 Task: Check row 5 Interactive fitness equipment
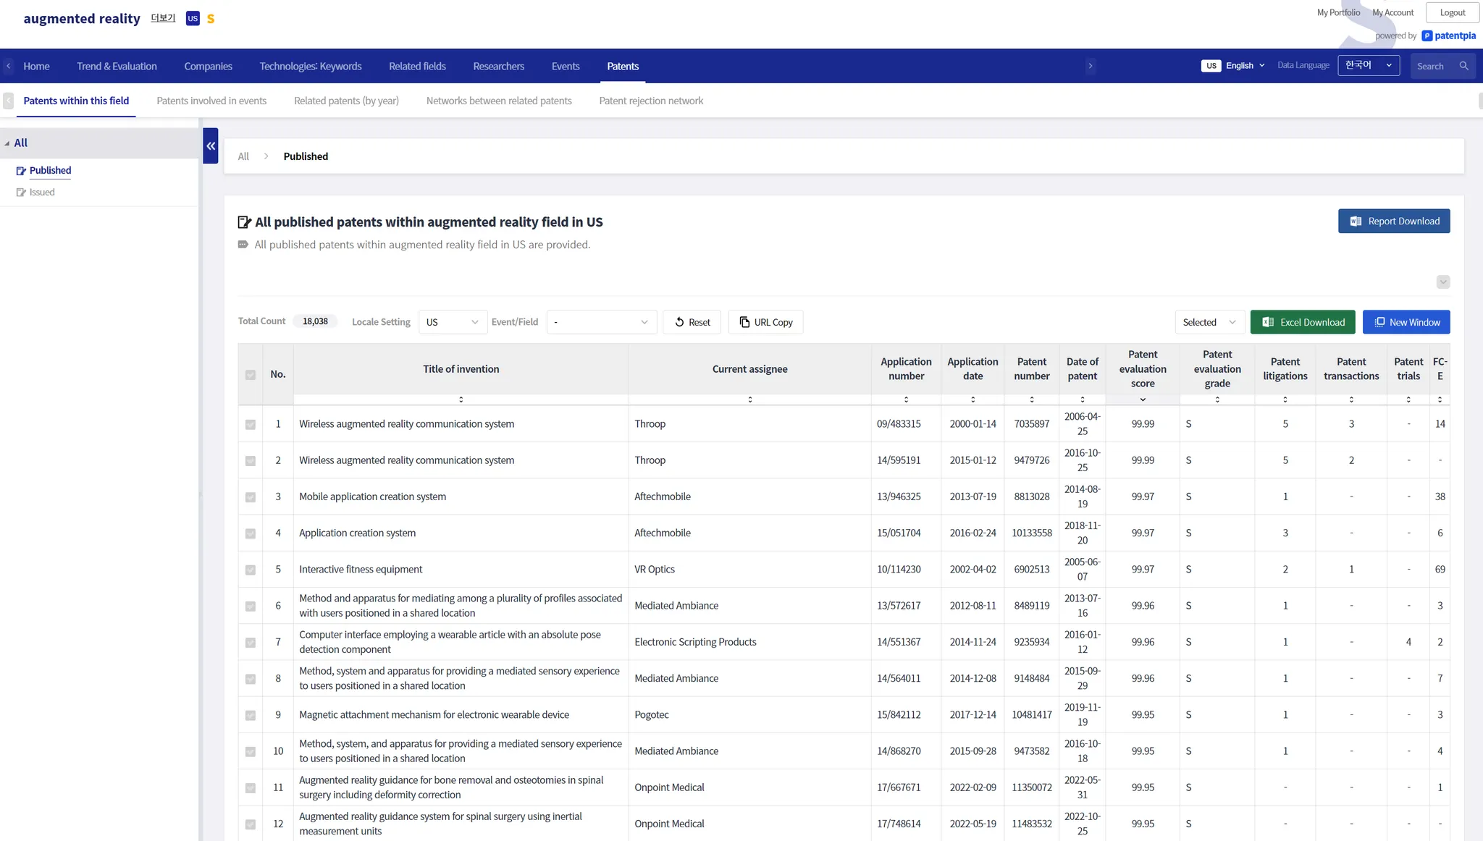tap(251, 570)
